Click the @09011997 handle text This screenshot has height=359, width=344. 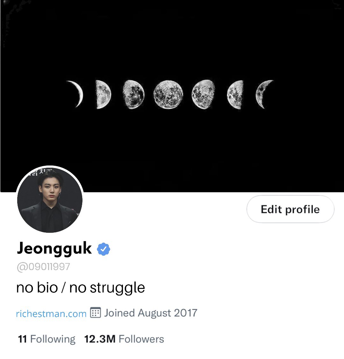(x=43, y=267)
